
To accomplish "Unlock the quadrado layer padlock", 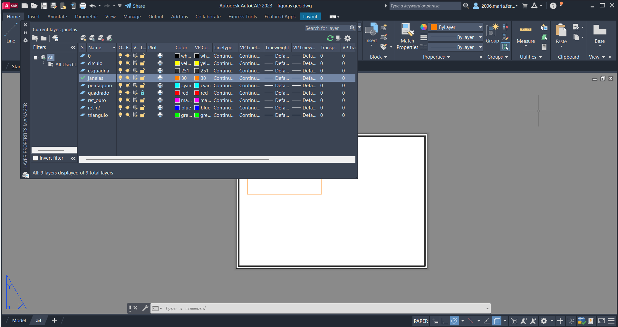I will (142, 93).
